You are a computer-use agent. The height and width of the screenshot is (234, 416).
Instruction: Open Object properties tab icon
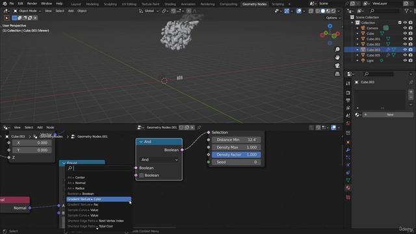pos(348,142)
